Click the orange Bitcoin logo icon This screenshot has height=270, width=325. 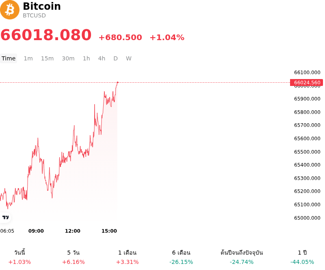[9, 10]
